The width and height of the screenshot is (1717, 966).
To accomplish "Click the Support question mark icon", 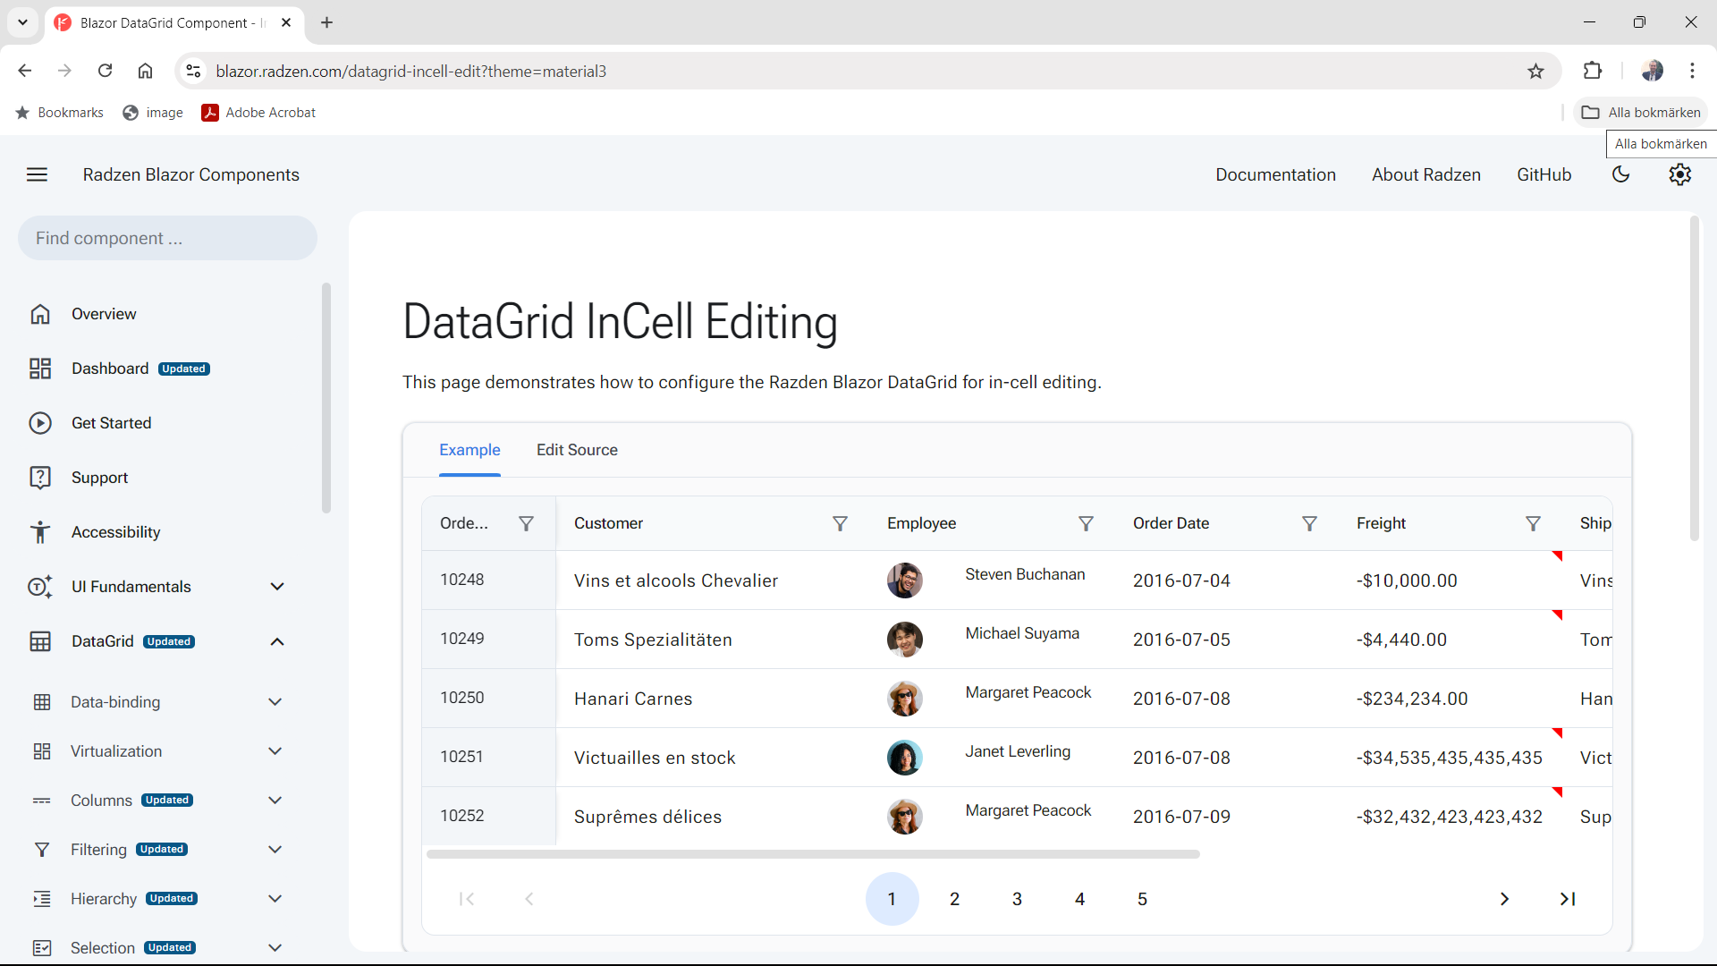I will coord(40,478).
